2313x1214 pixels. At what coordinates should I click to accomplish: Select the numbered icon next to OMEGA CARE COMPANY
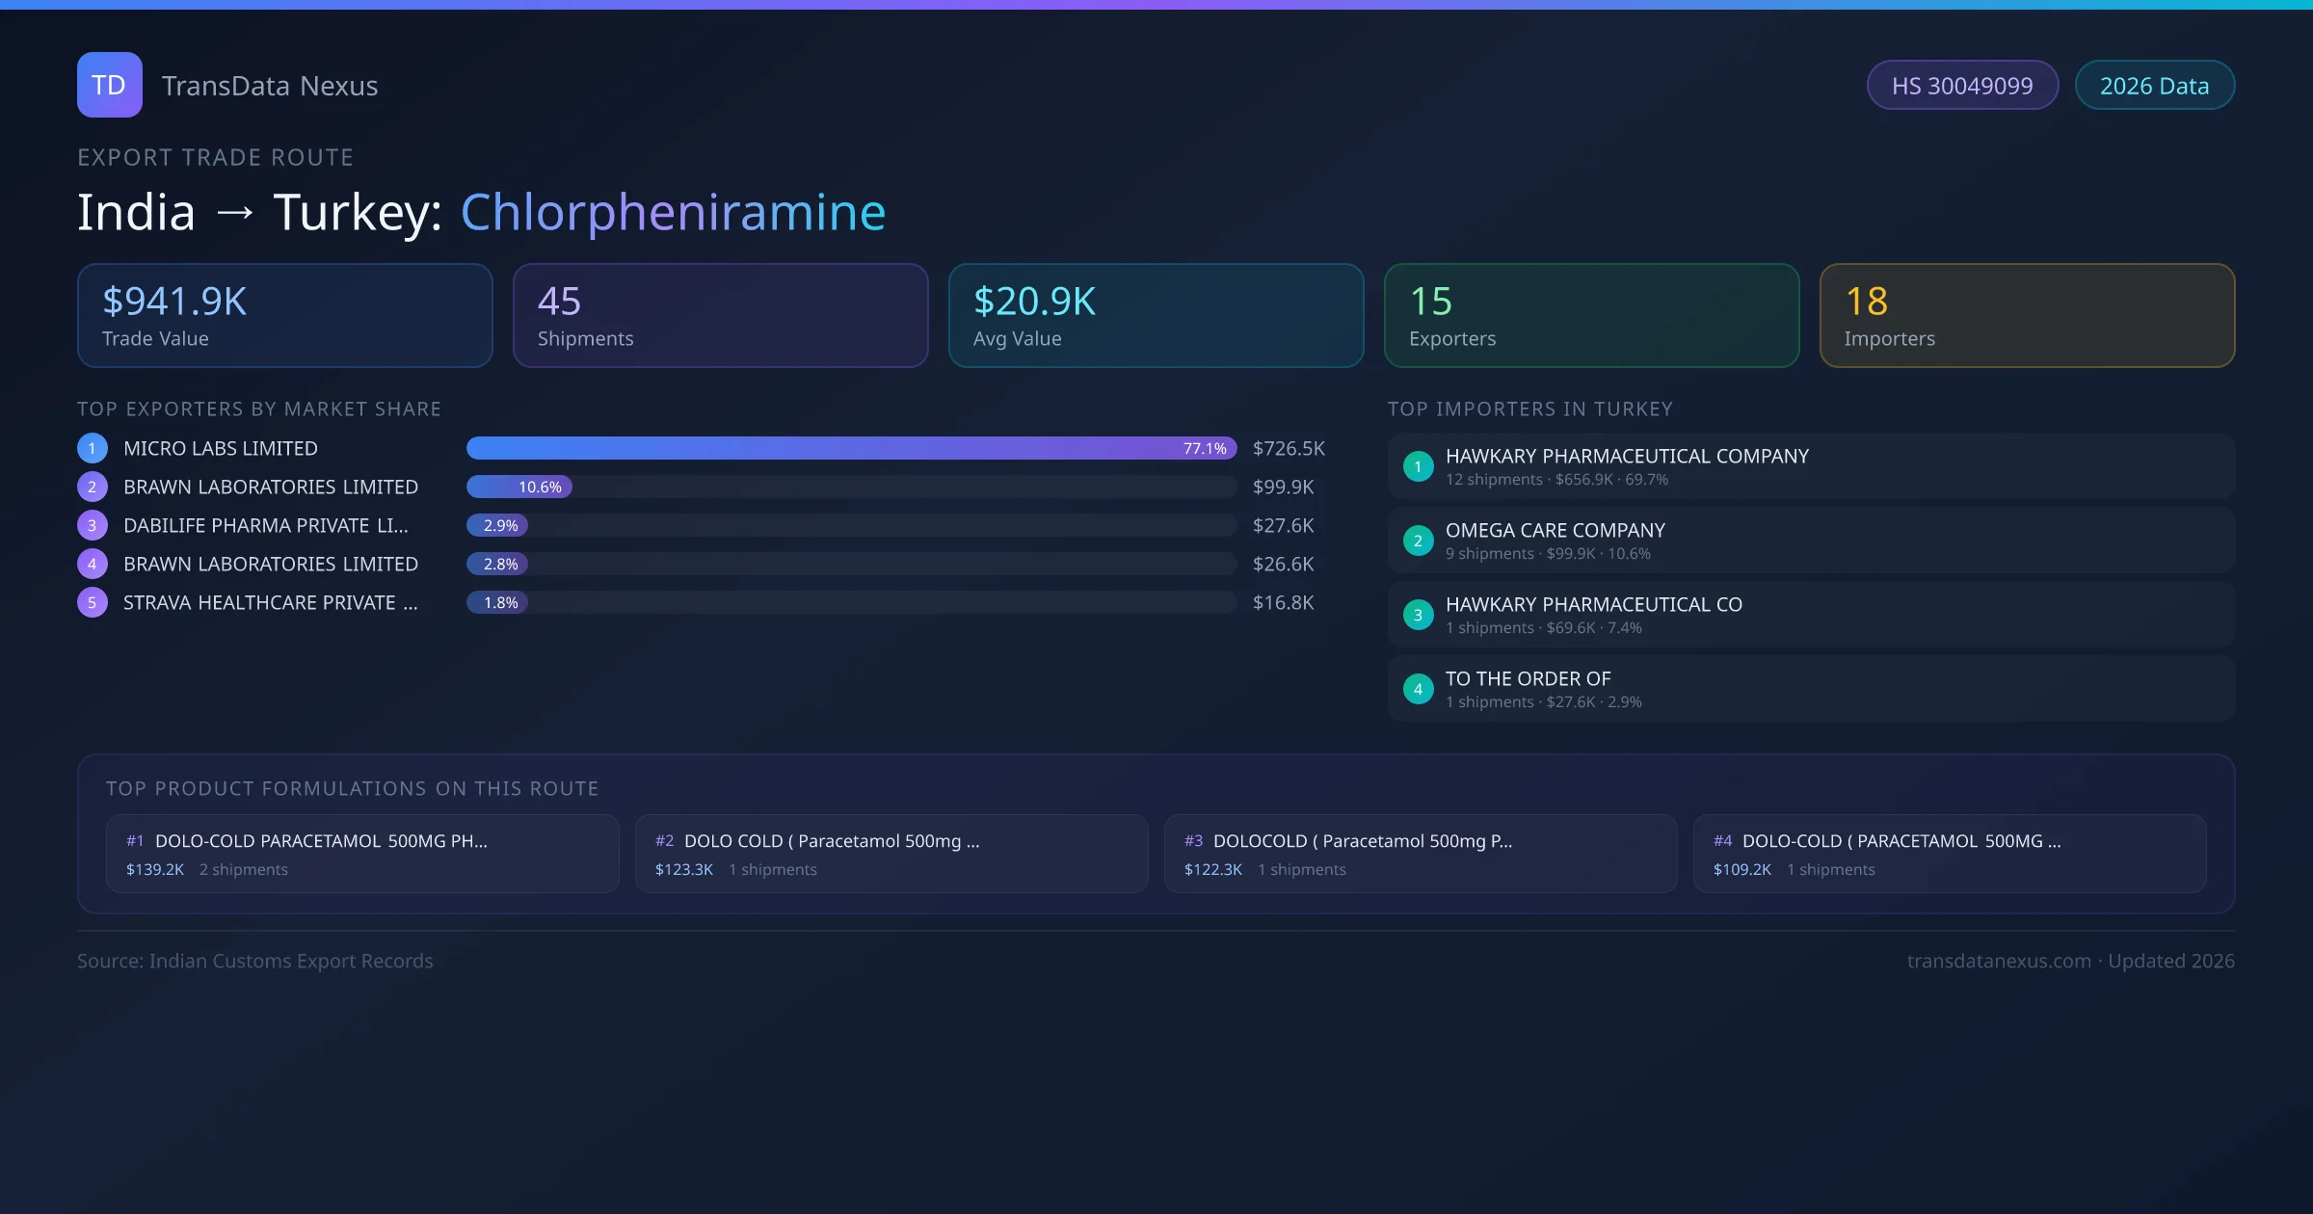pyautogui.click(x=1418, y=541)
